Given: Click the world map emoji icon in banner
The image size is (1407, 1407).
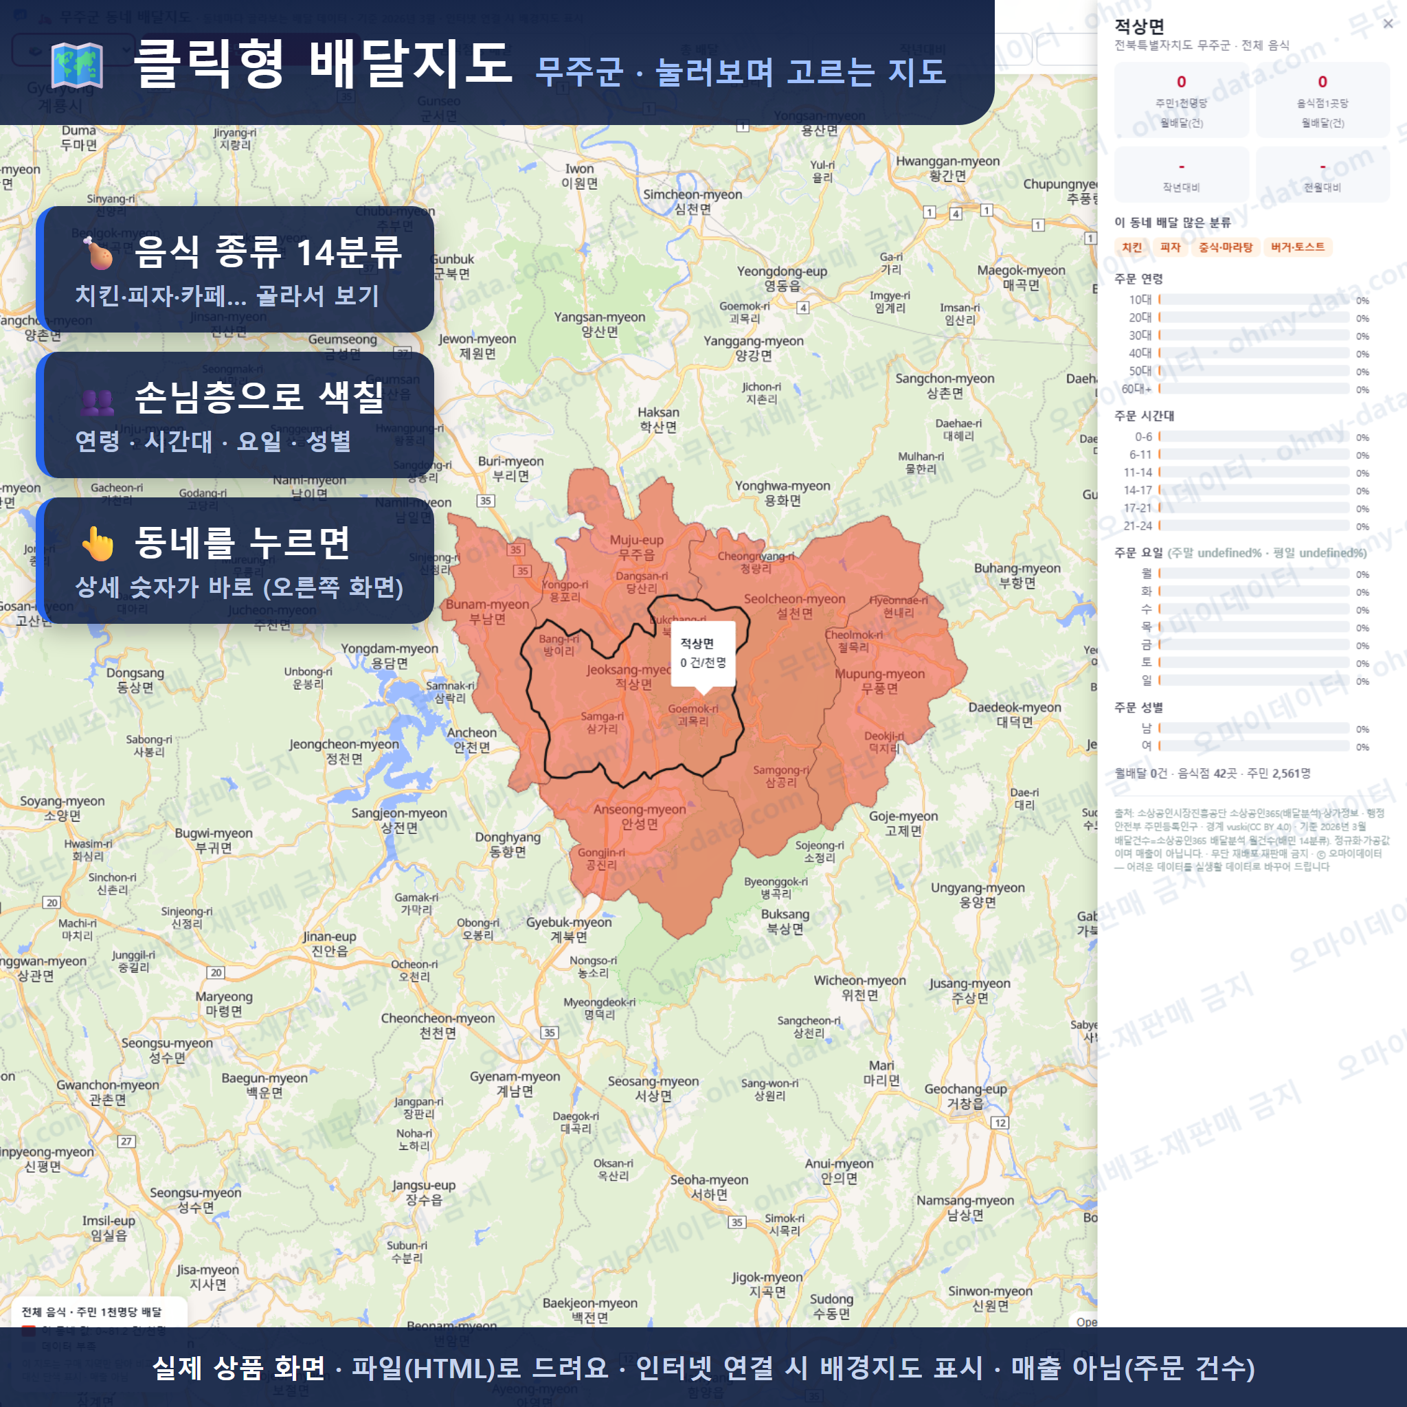Looking at the screenshot, I should [77, 65].
